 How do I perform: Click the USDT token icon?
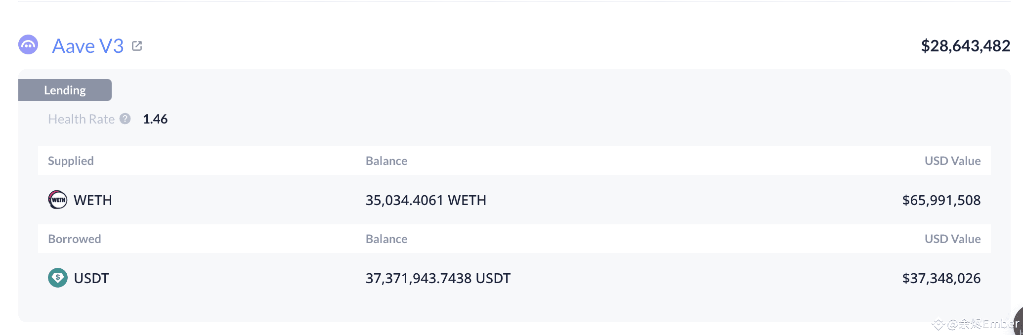click(58, 278)
